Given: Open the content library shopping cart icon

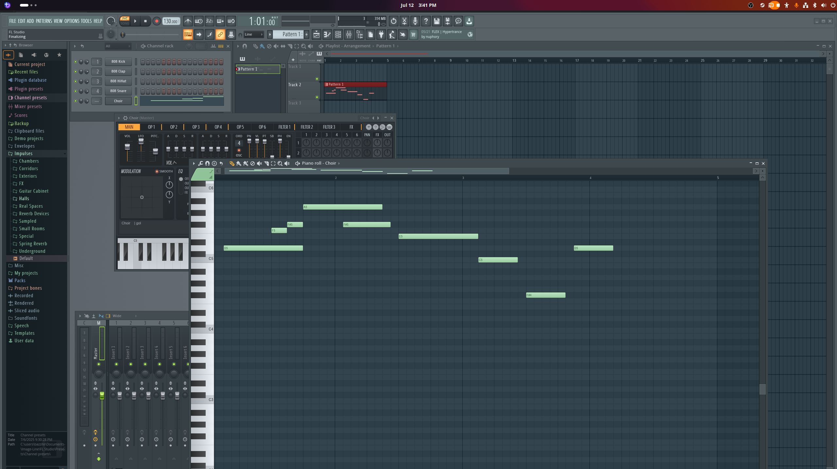Looking at the screenshot, I should [x=413, y=34].
